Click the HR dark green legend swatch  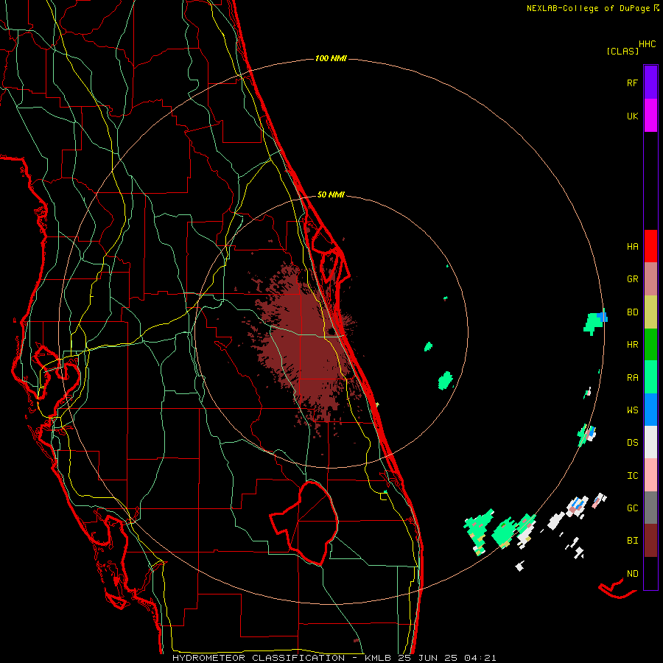650,344
